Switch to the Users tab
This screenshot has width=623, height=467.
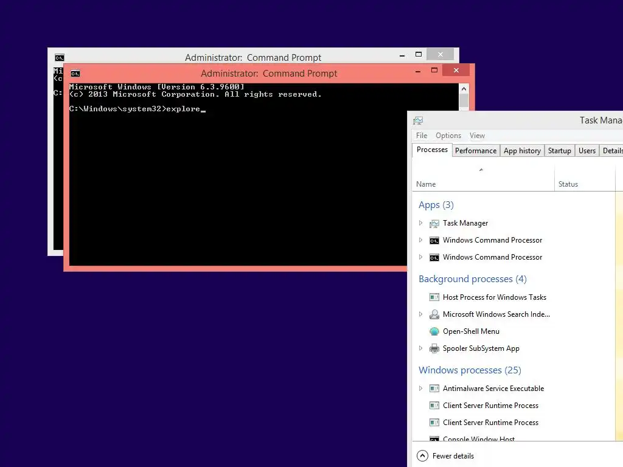point(587,151)
